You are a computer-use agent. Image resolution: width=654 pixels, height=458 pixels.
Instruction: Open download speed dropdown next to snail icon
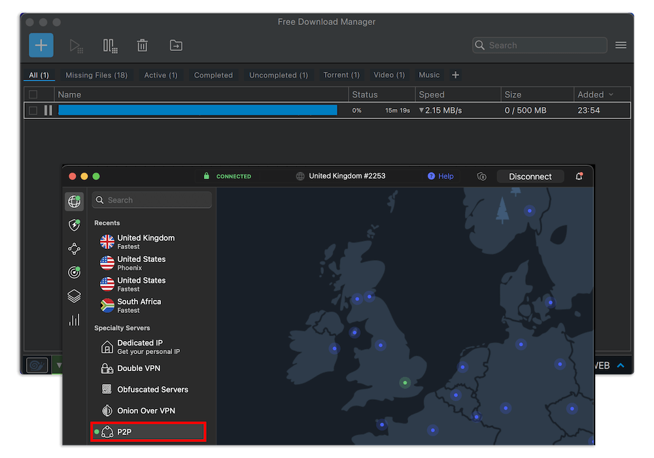59,365
